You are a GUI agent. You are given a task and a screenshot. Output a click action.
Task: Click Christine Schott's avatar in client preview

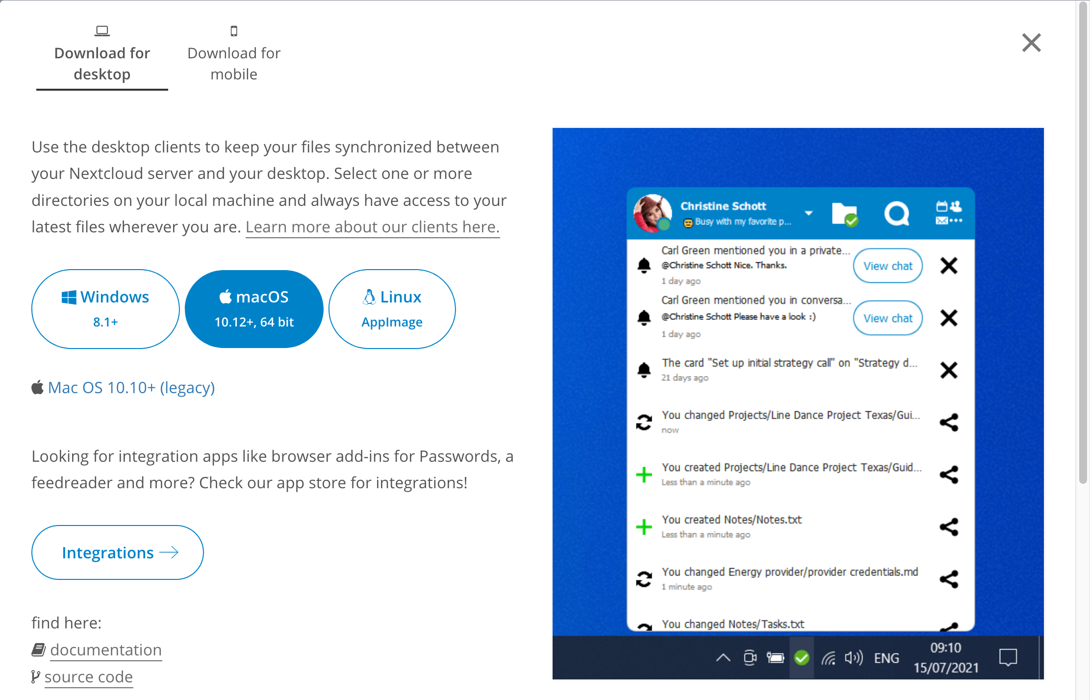[652, 213]
